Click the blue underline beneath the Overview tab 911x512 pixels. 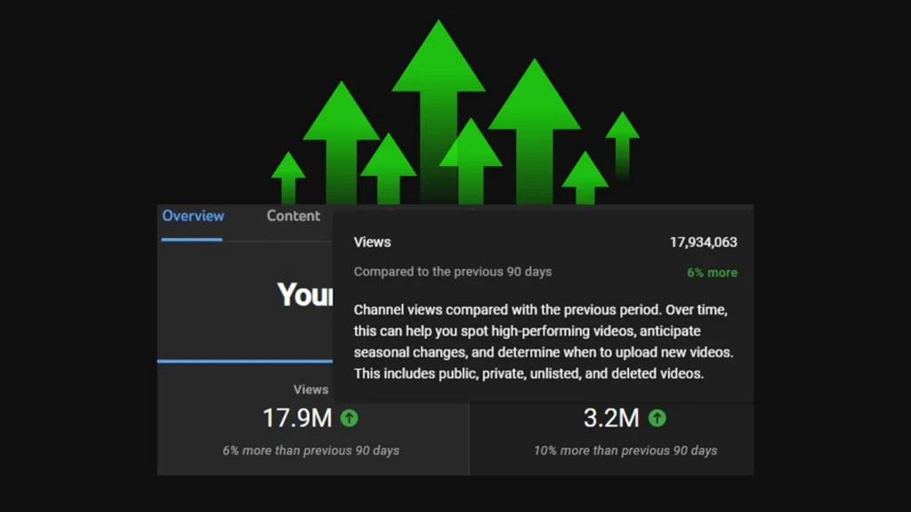(192, 239)
